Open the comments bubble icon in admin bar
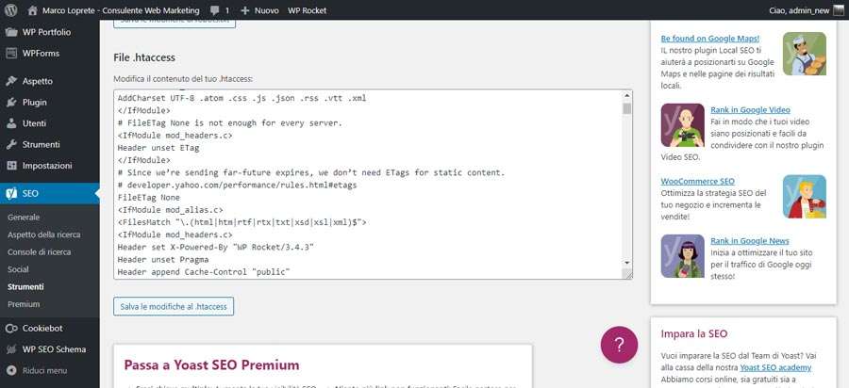 (214, 10)
